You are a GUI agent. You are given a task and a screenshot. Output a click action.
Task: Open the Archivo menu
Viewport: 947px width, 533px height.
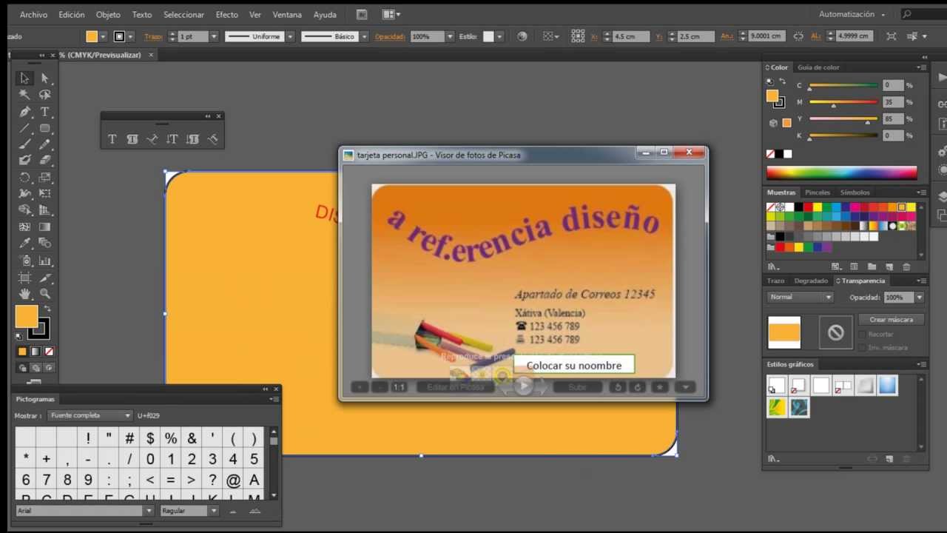coord(34,14)
